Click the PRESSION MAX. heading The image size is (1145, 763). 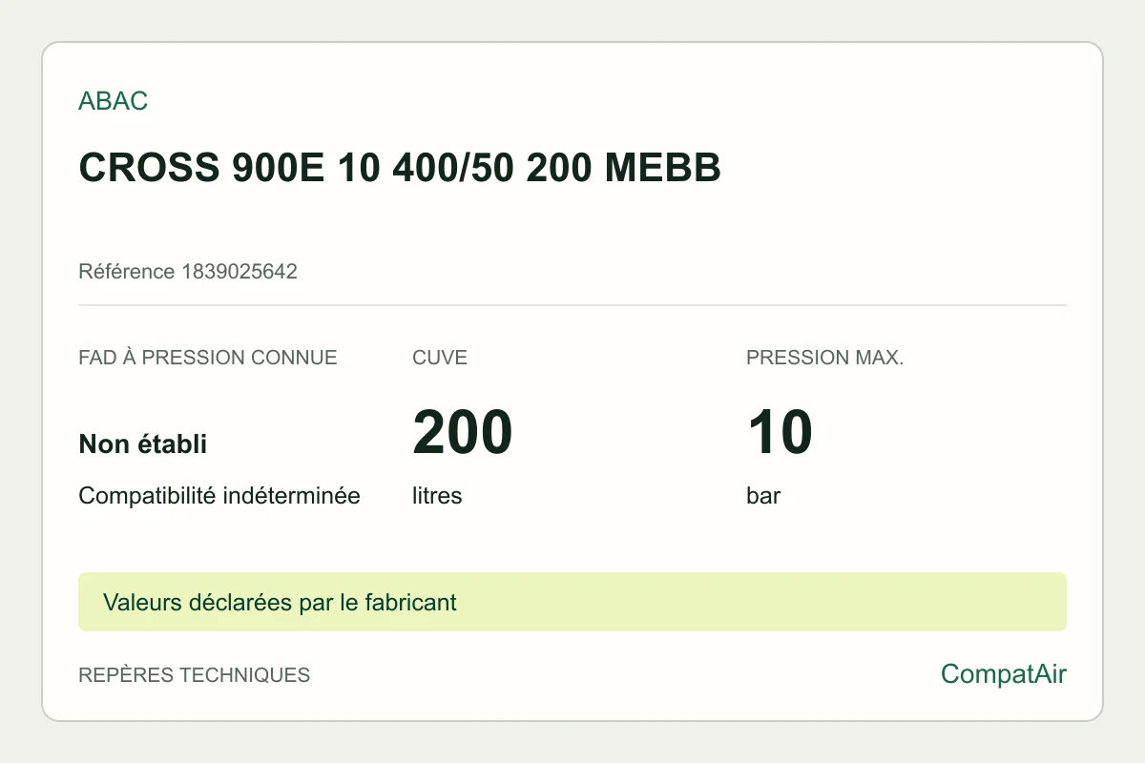click(x=825, y=358)
